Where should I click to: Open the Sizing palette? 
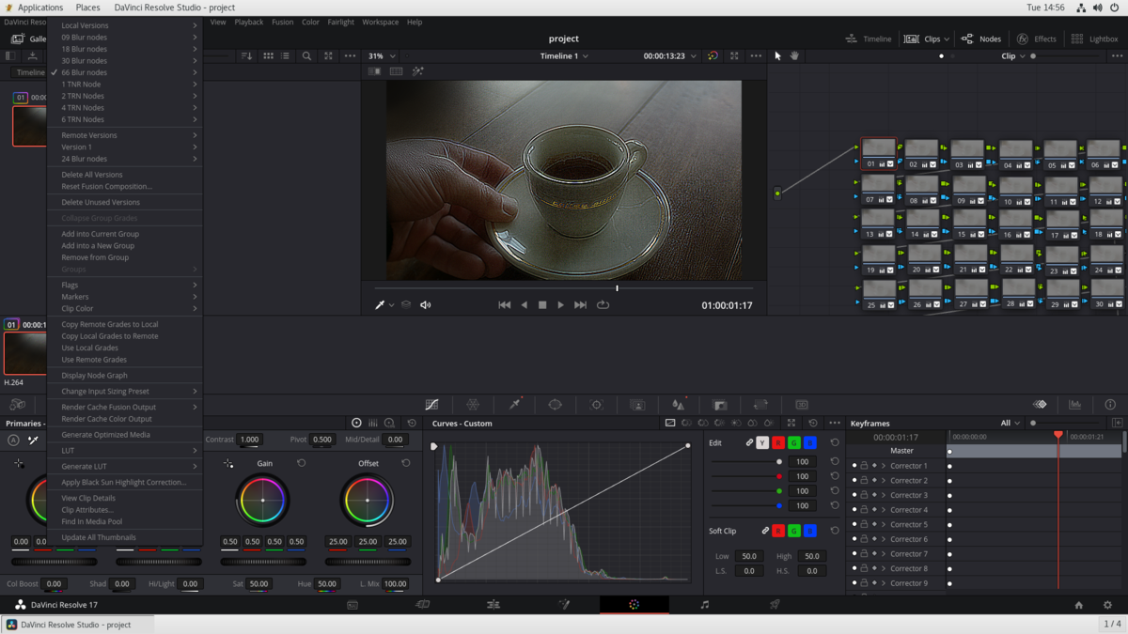tap(760, 405)
